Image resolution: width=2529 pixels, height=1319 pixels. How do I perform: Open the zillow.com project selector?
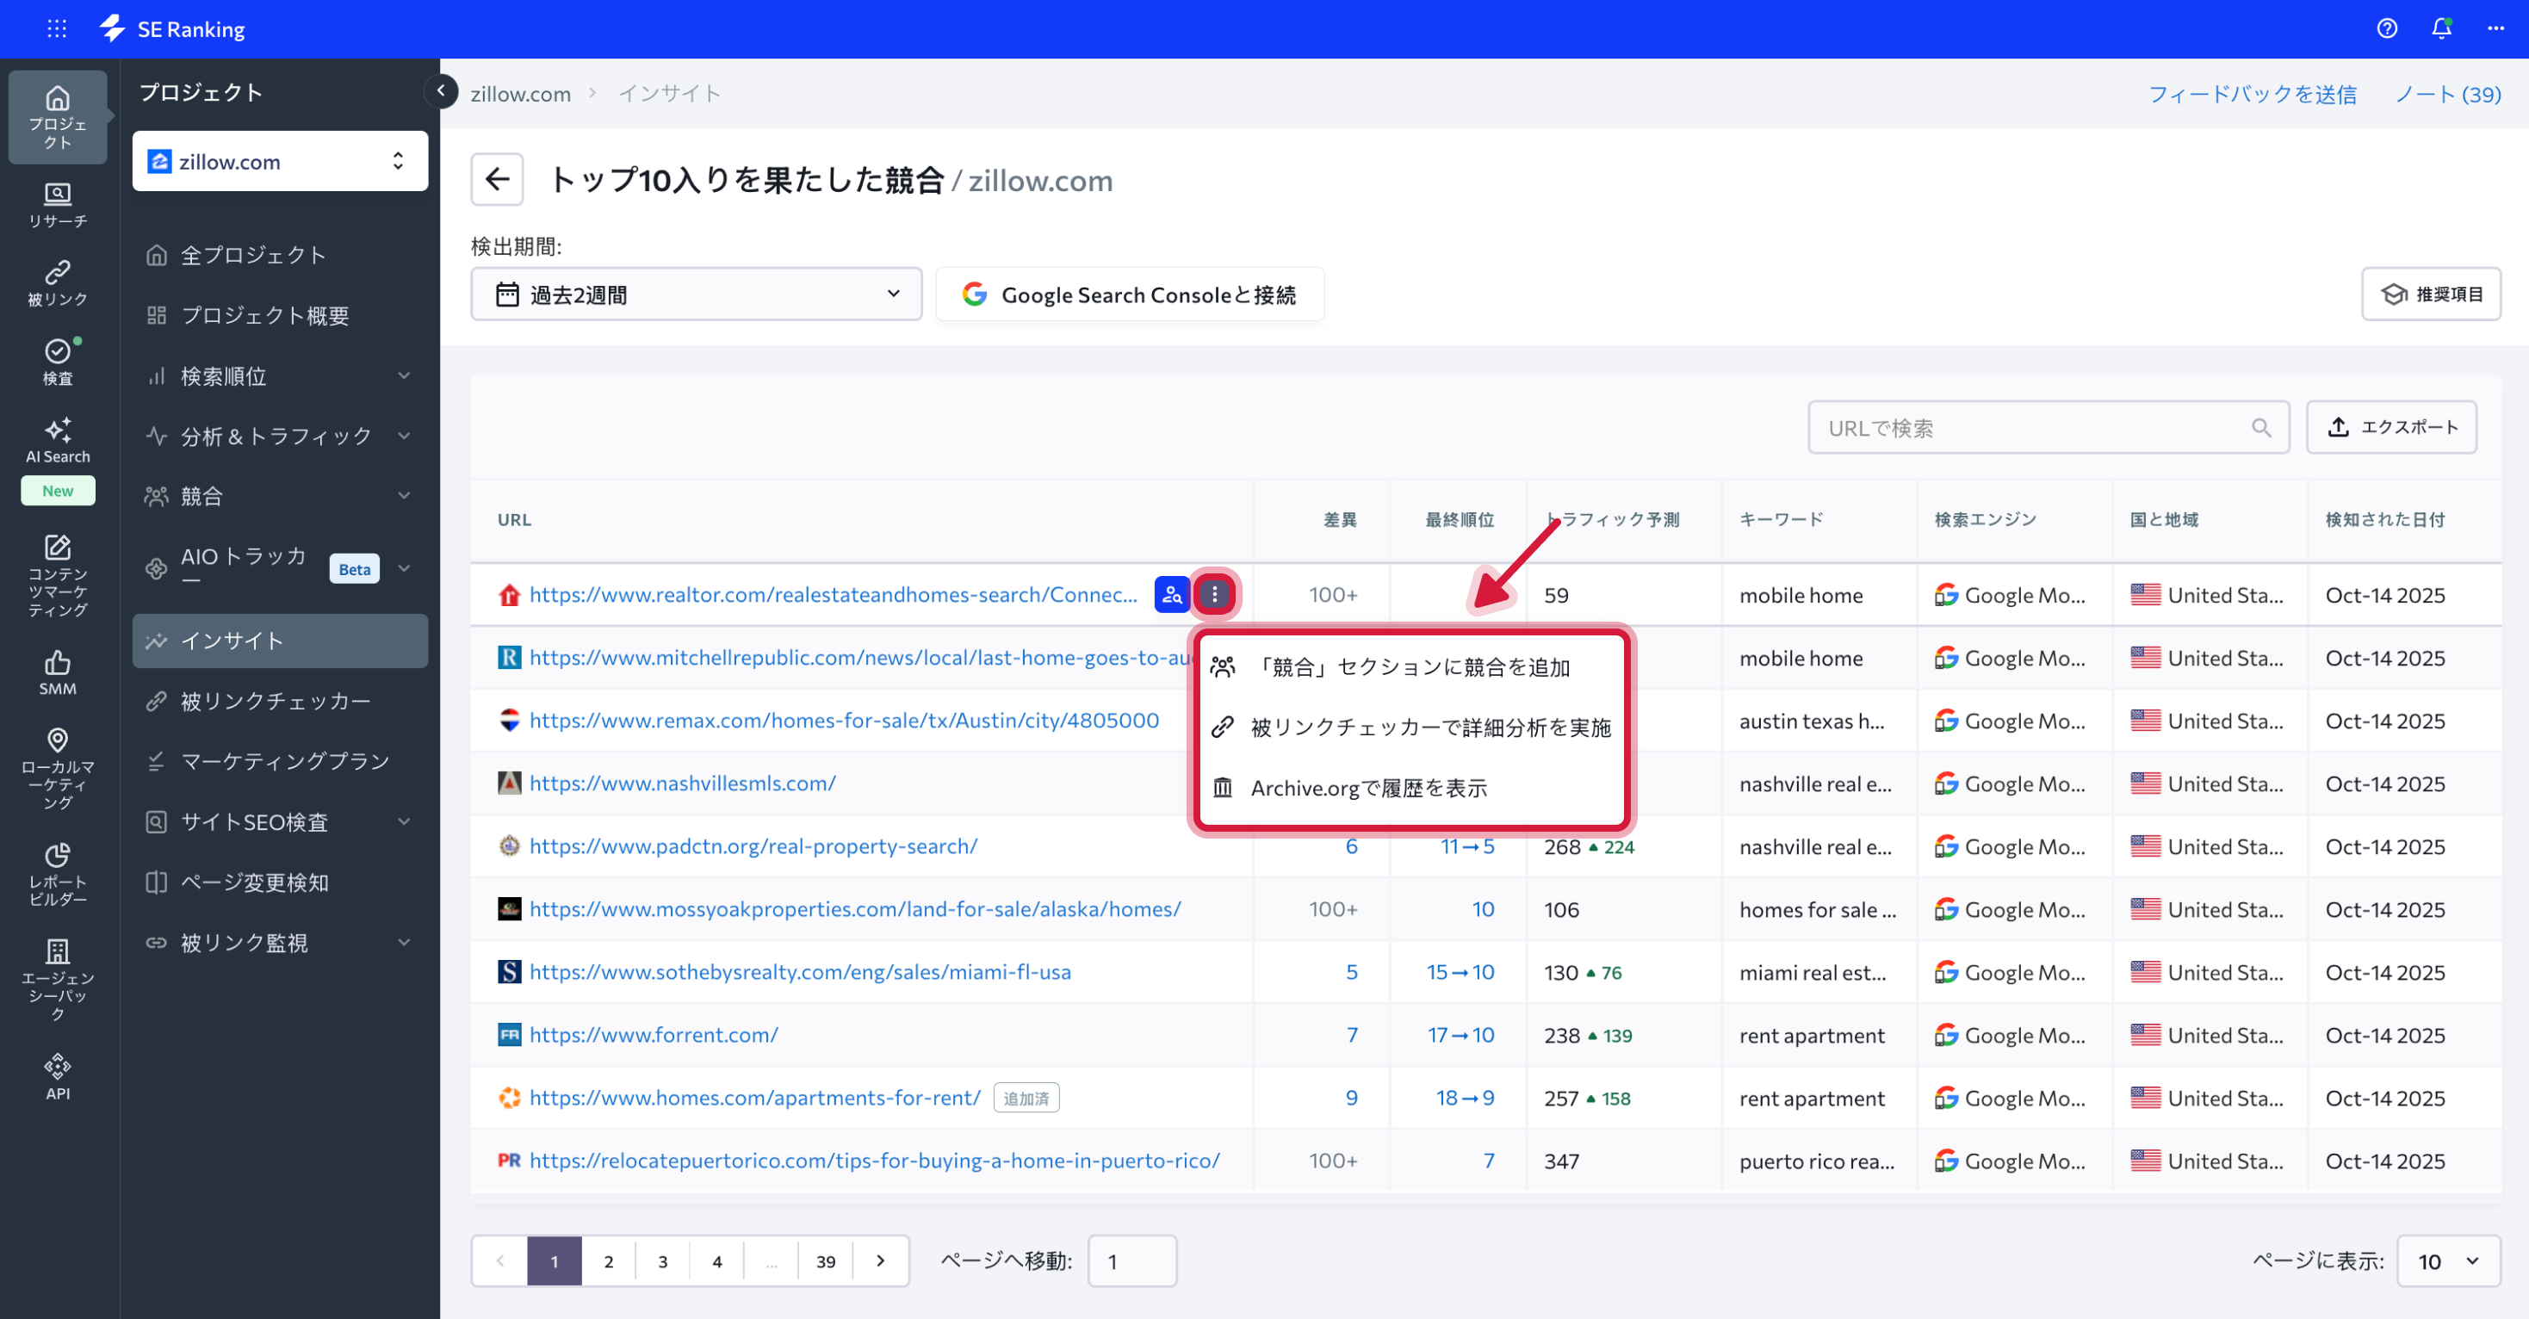[x=280, y=161]
